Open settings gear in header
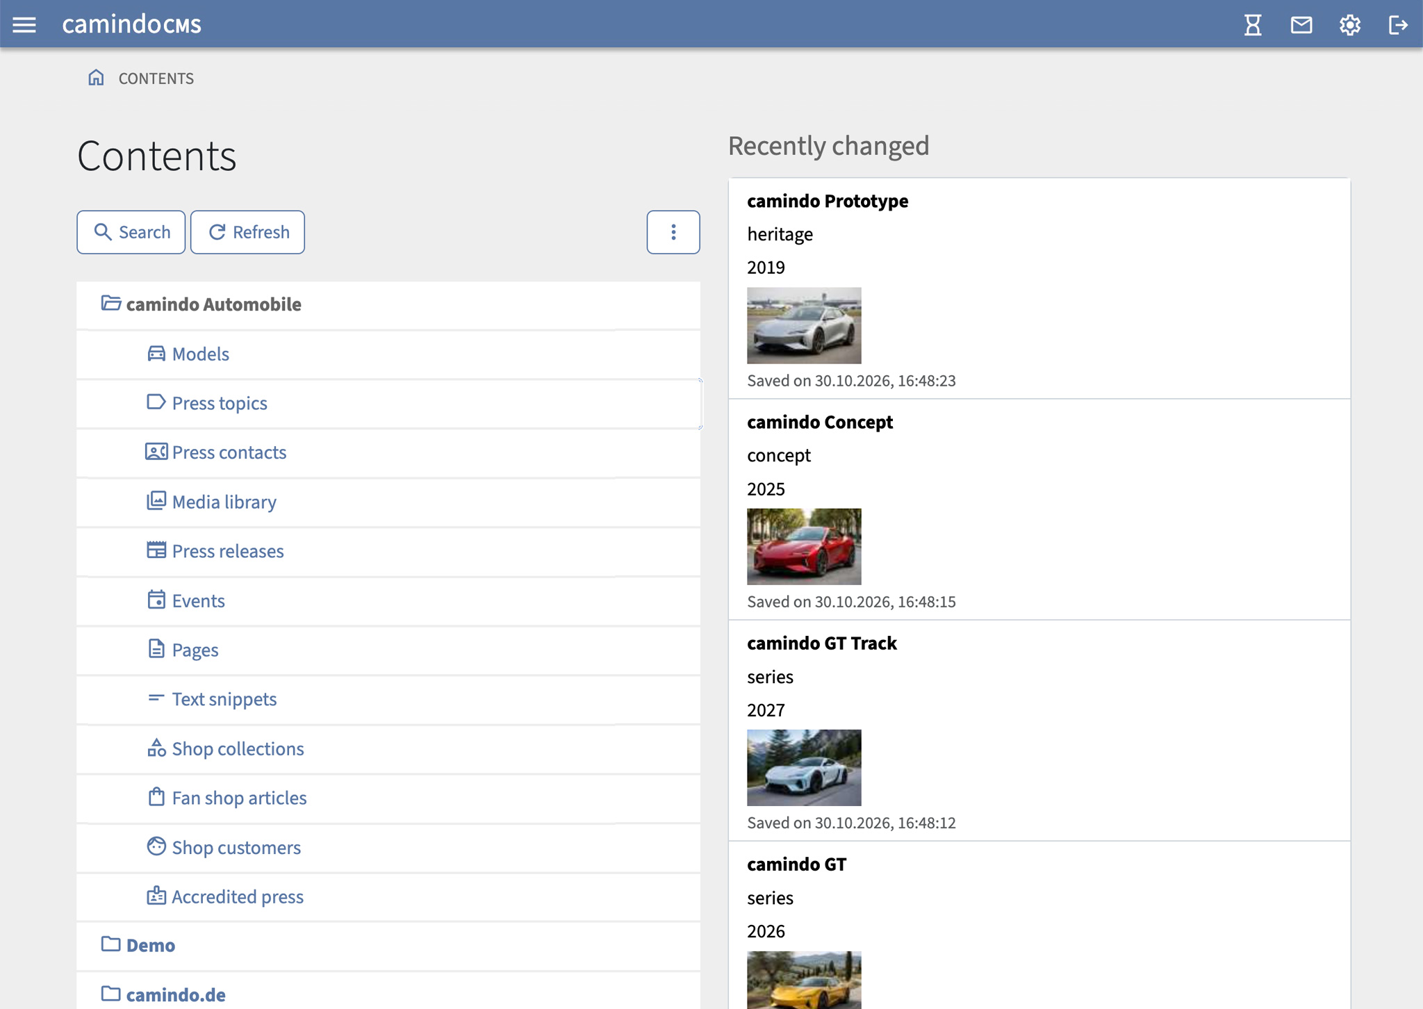Image resolution: width=1423 pixels, height=1009 pixels. pos(1349,25)
